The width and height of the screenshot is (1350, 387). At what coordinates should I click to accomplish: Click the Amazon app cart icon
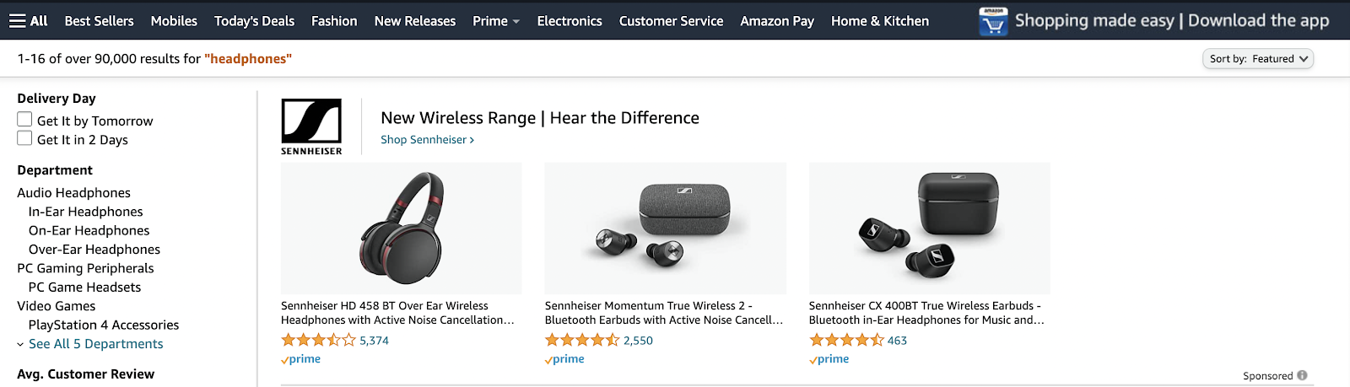993,22
